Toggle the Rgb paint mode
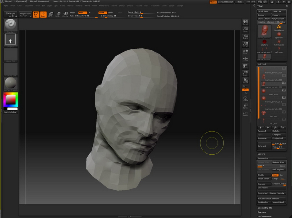The height and width of the screenshot is (218, 292). [82, 12]
